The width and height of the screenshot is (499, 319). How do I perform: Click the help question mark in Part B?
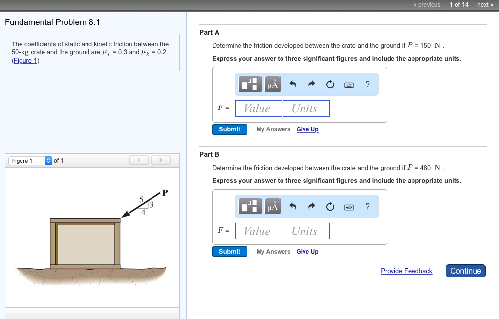click(x=367, y=206)
